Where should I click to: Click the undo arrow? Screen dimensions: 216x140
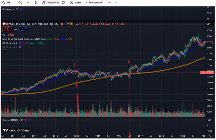click(109, 2)
